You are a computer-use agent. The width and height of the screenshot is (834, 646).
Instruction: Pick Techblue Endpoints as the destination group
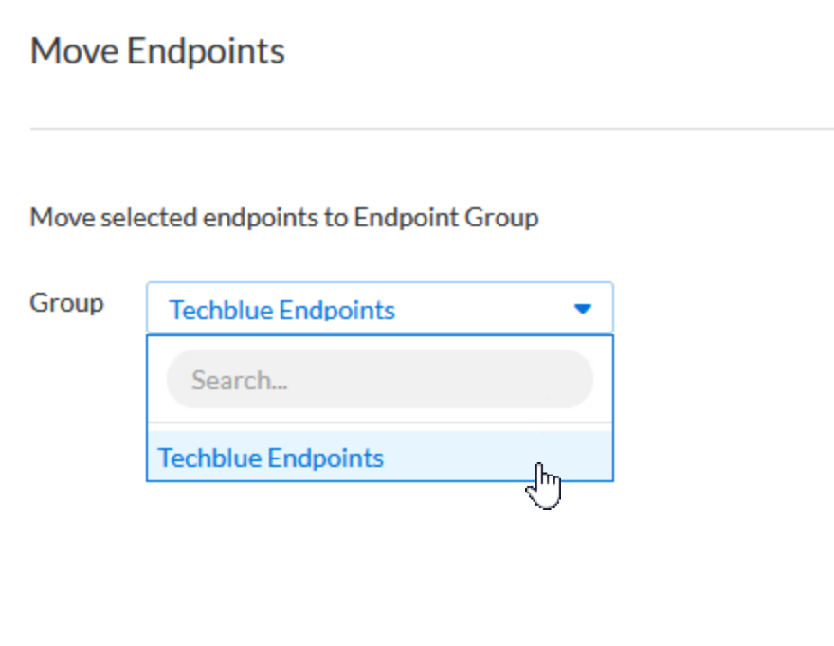[x=271, y=458]
